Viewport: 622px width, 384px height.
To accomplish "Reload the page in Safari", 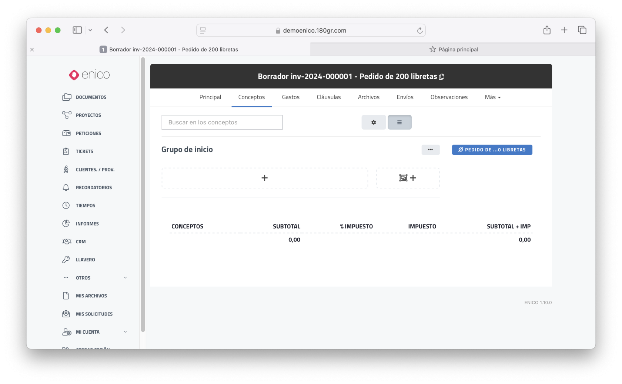I will 419,30.
